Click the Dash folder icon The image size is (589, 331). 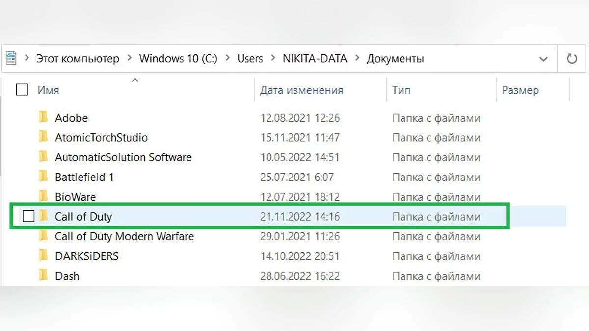44,276
